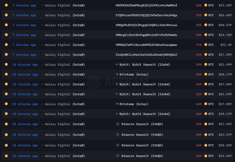This screenshot has height=162, width=235.
Task: Click the Bitcoin chain icon in the $23.27M row
Action: click(6, 134)
